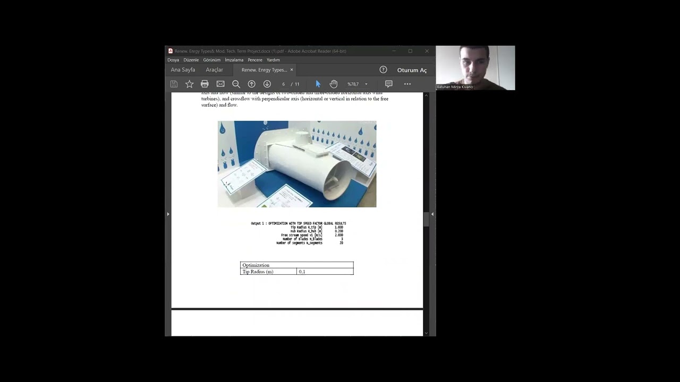Viewport: 680px width, 382px height.
Task: Open the İmzalama menu
Action: coord(234,60)
